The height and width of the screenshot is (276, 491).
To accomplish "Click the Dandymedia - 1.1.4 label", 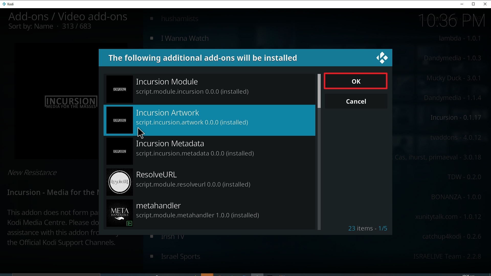I will click(x=453, y=98).
